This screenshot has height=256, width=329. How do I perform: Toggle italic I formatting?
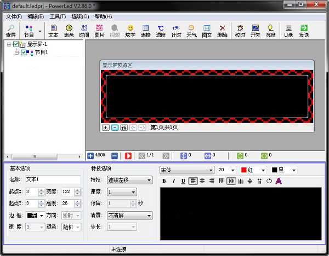point(173,181)
